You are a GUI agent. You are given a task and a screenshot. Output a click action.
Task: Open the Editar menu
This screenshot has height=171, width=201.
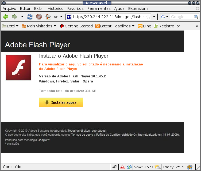tap(25, 9)
